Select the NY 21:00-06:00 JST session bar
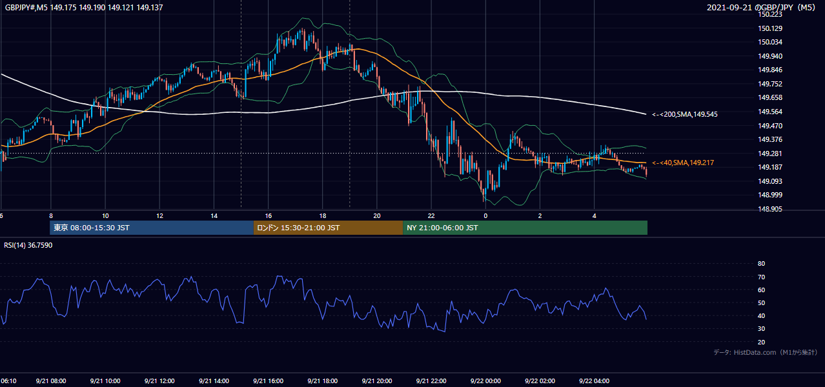The image size is (825, 387). pos(525,228)
